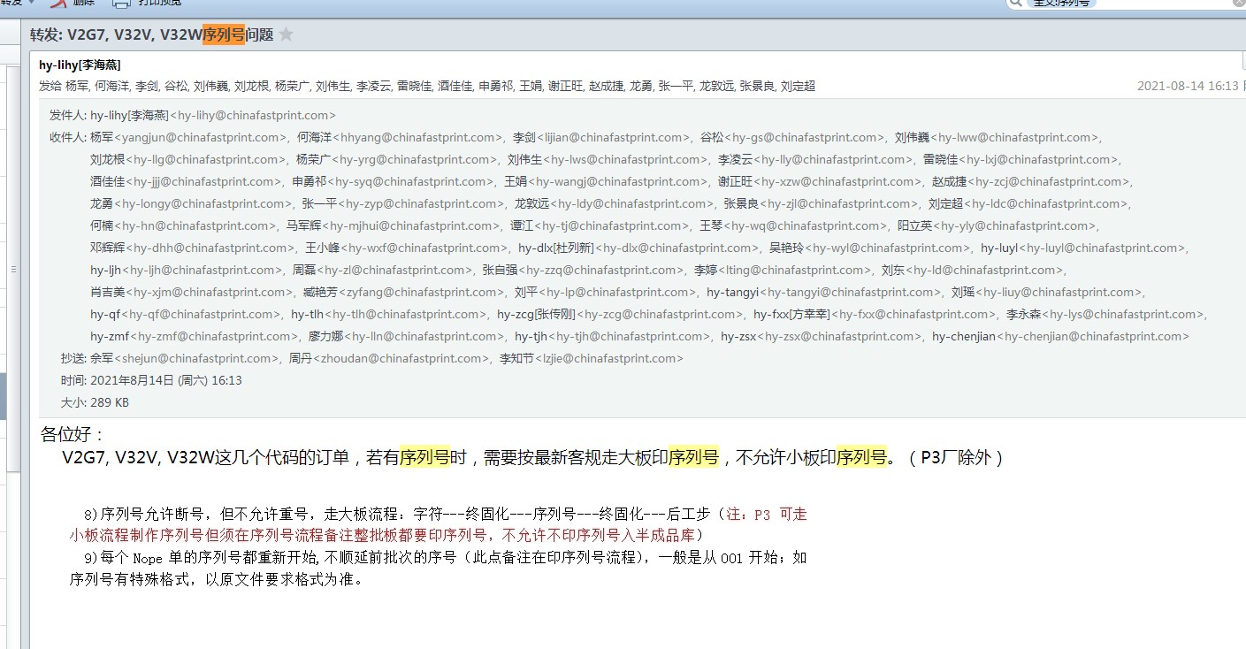Click recipient 刘伟巍 hy-lww@chinafastprint.com
This screenshot has height=649, width=1246.
[x=998, y=137]
